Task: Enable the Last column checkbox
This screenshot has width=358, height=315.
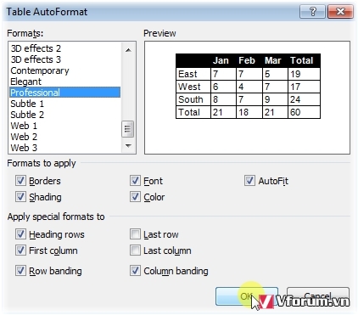Action: tap(135, 250)
